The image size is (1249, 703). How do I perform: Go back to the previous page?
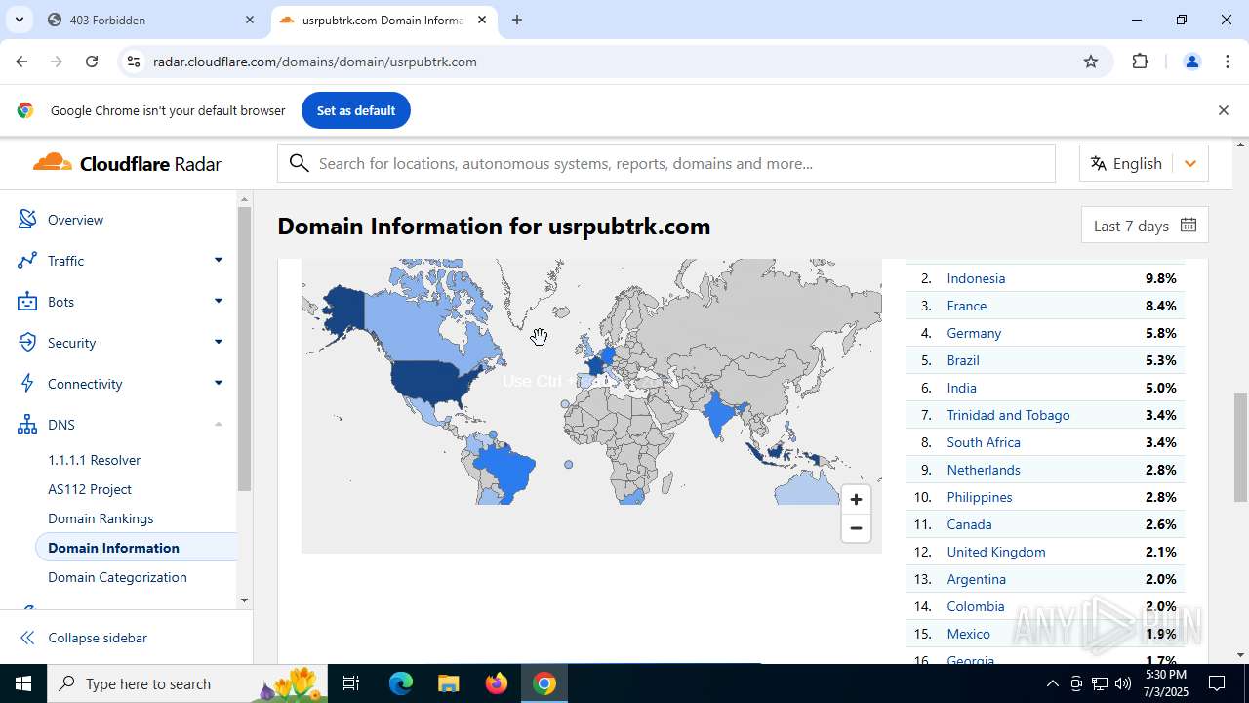tap(21, 62)
